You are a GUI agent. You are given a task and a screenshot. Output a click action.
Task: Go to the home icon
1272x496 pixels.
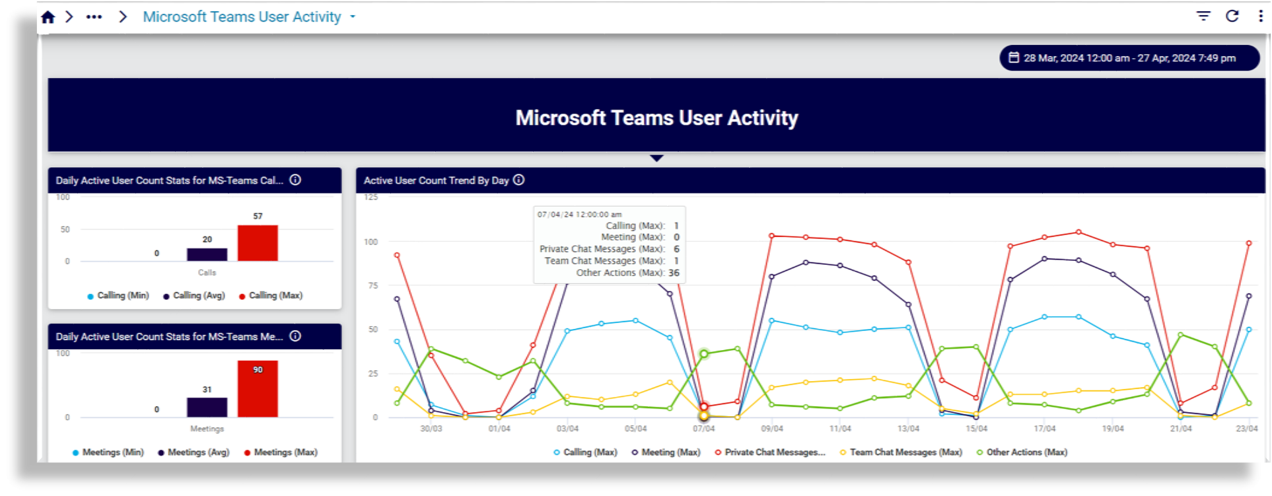click(x=48, y=17)
